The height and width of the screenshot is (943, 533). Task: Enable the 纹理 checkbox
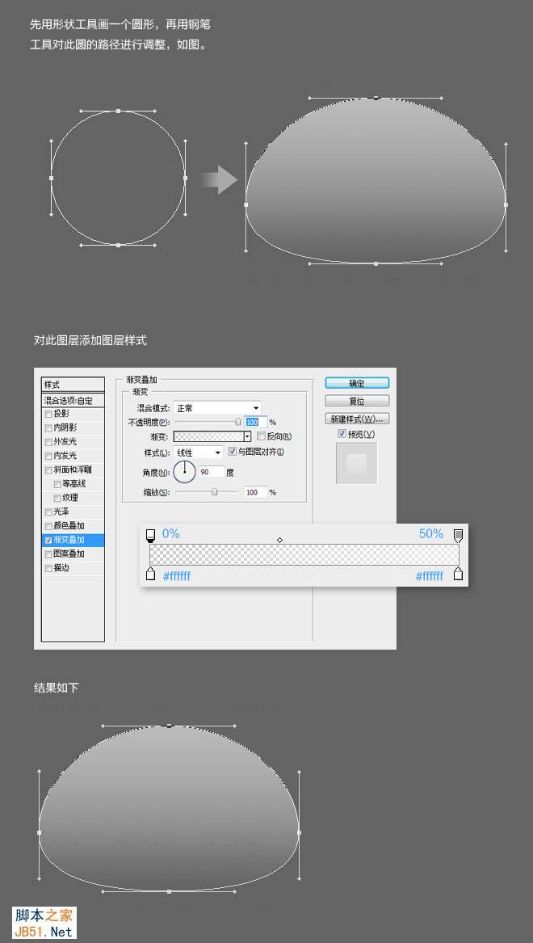click(x=57, y=498)
